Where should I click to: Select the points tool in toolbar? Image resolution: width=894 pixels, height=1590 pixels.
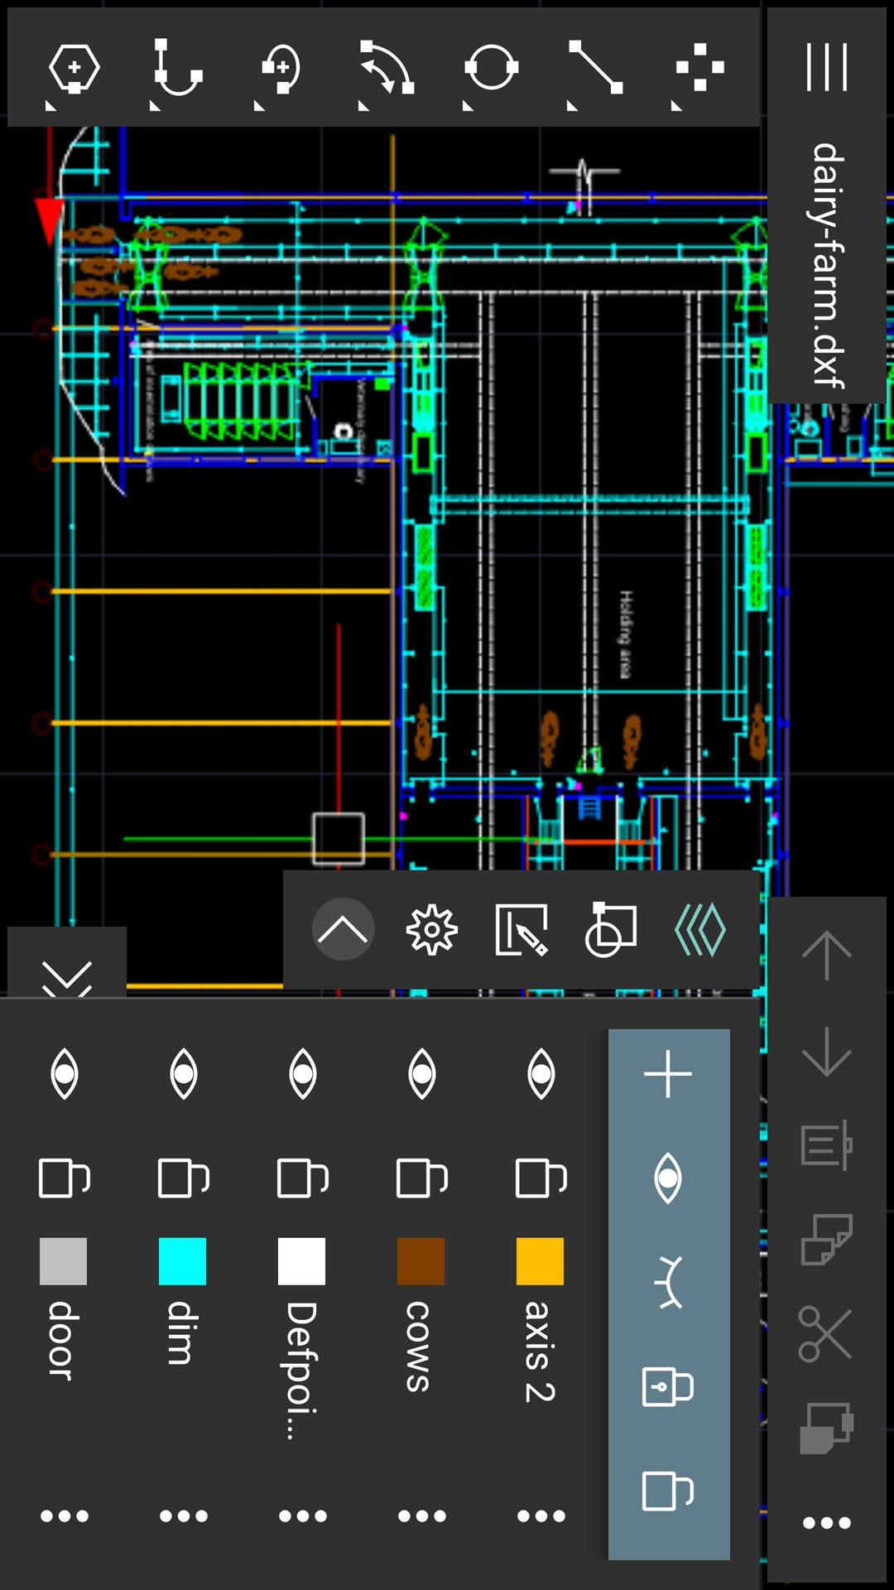(699, 68)
